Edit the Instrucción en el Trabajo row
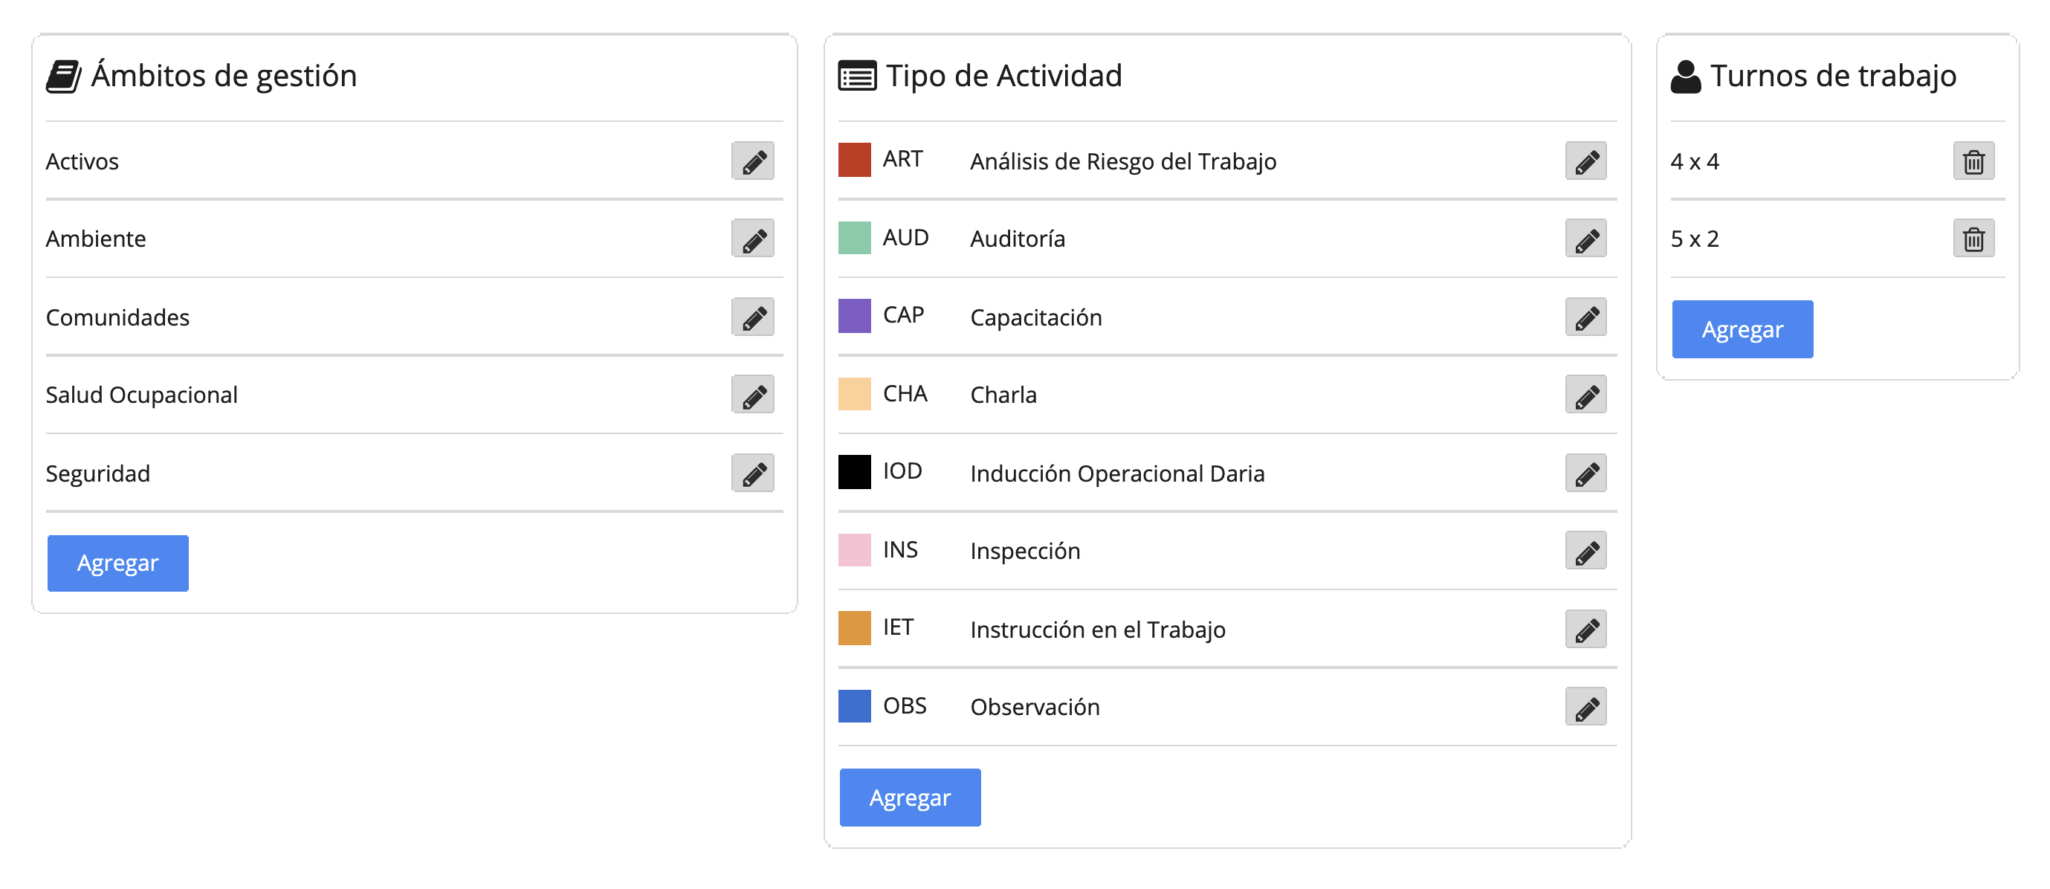Image resolution: width=2050 pixels, height=889 pixels. 1586,630
